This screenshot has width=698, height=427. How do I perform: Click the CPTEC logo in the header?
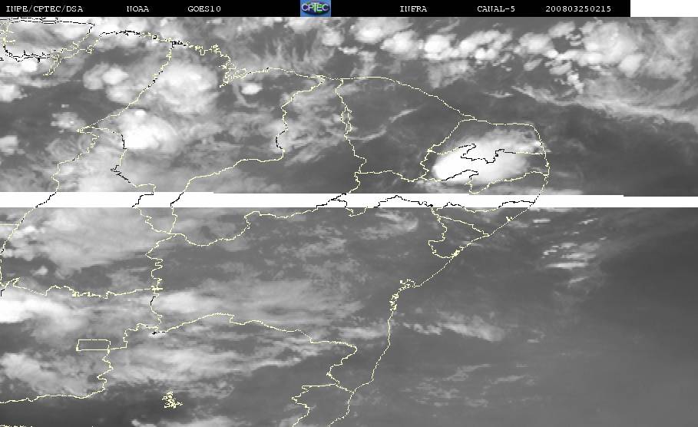315,8
